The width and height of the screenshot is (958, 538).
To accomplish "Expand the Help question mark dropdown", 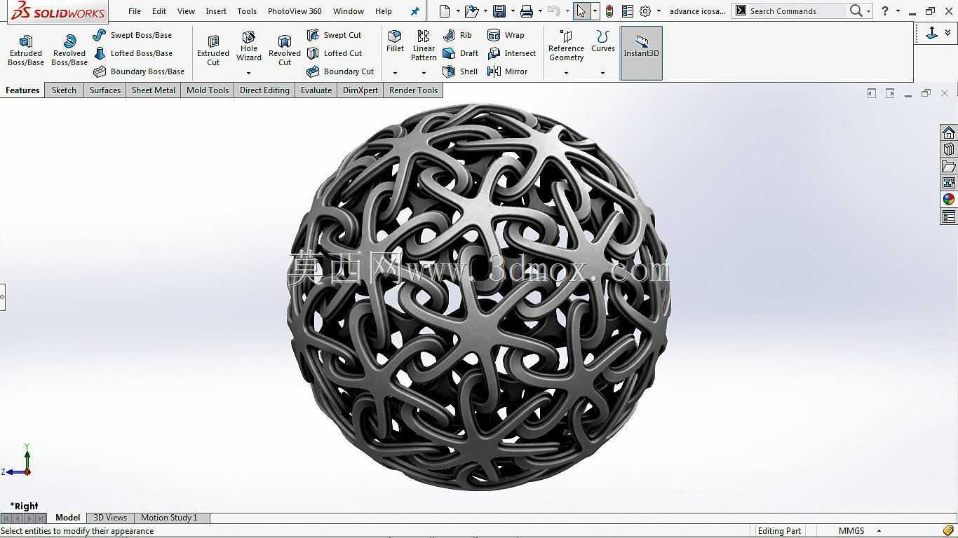I will click(x=898, y=11).
